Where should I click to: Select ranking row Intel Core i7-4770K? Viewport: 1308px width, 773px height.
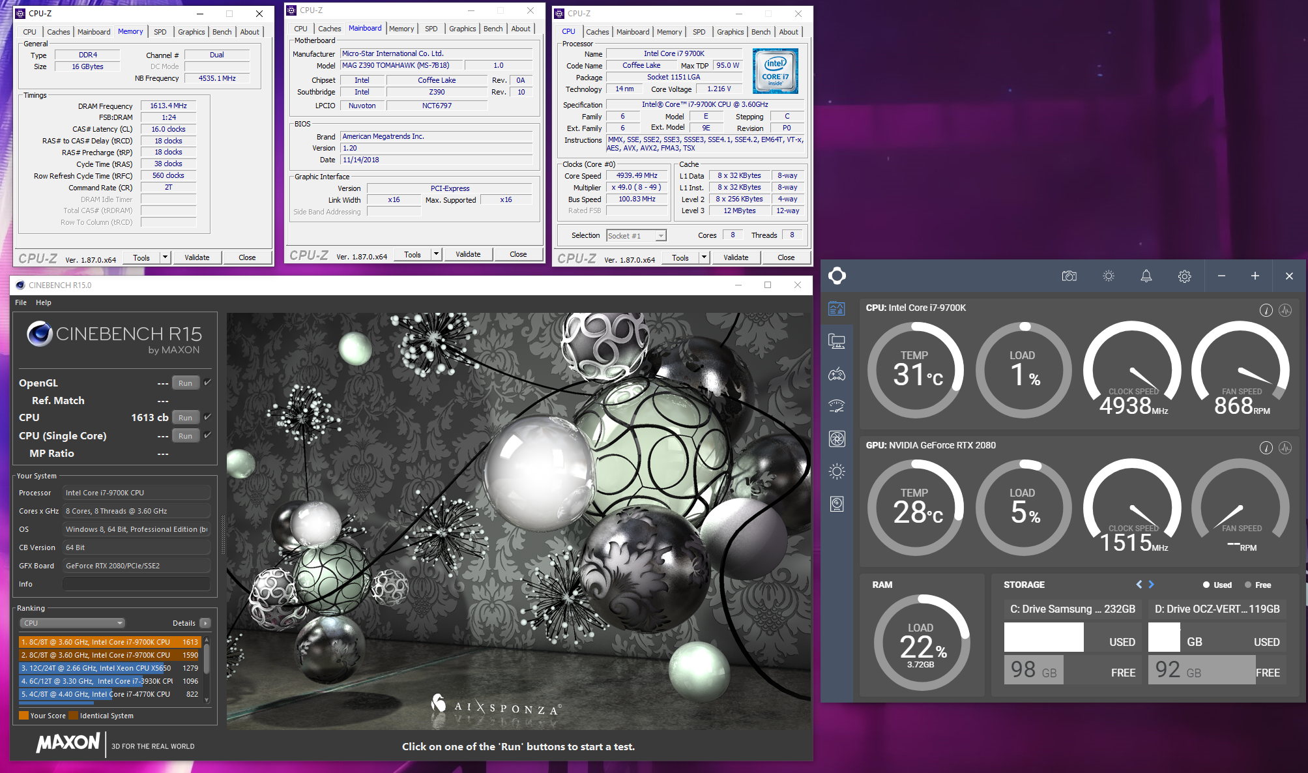109,694
